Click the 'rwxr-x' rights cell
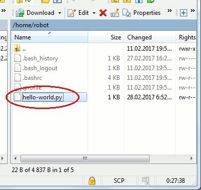This screenshot has width=201, height=190. [187, 49]
